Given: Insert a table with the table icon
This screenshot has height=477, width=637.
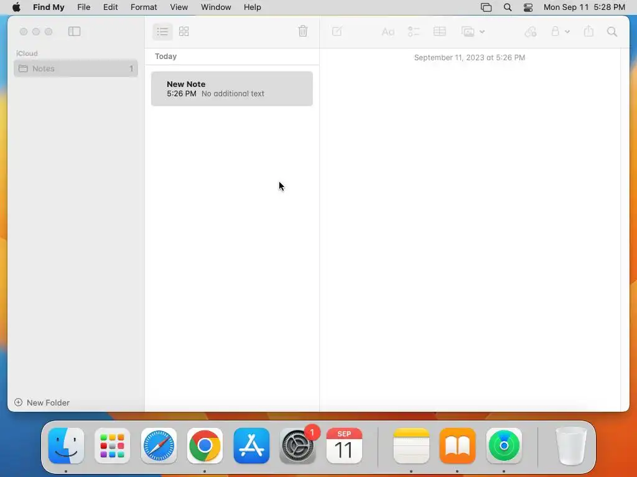Looking at the screenshot, I should pos(440,31).
